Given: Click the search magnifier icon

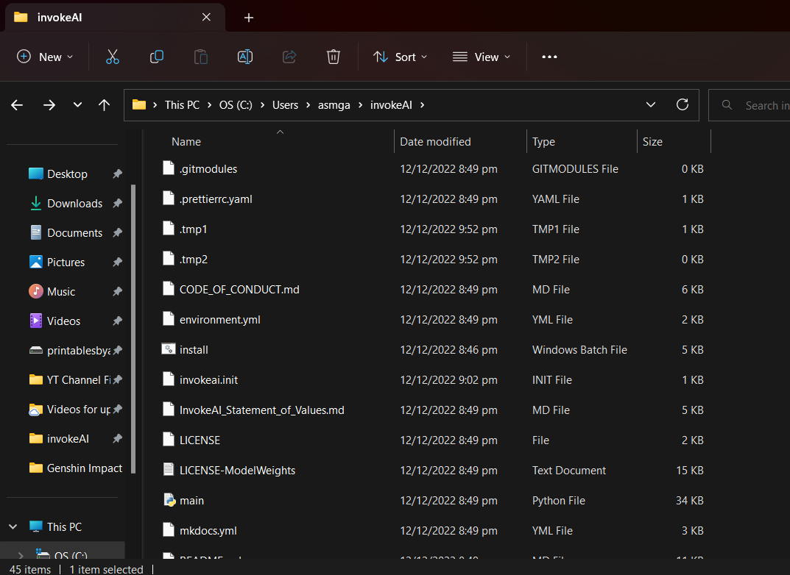Looking at the screenshot, I should (727, 104).
